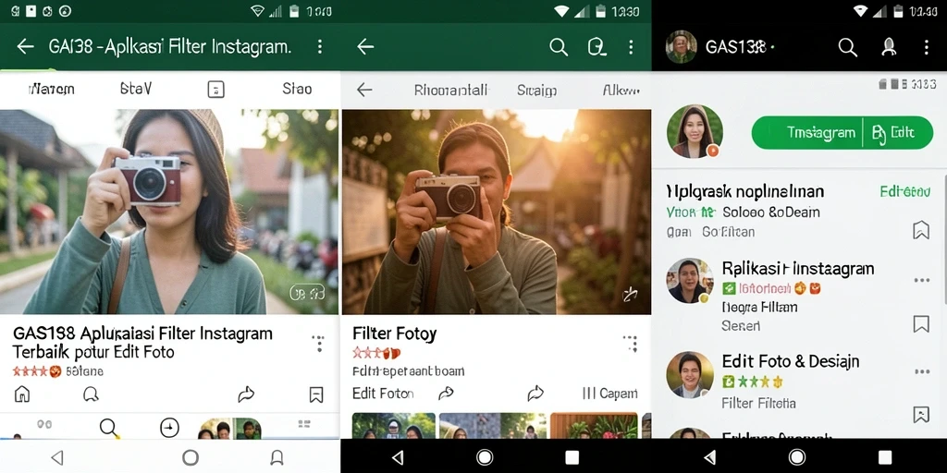Open the man with camera sunset photo

tap(497, 212)
